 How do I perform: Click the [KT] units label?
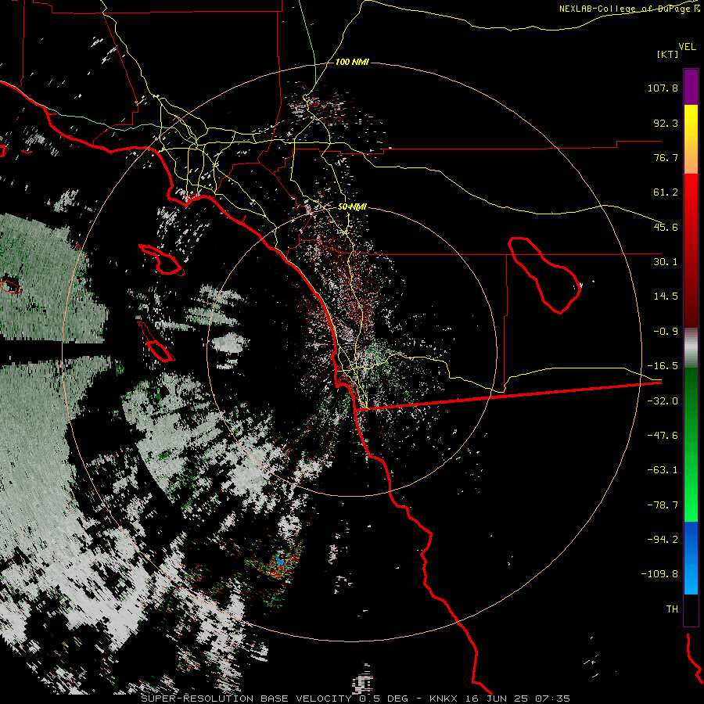(667, 54)
